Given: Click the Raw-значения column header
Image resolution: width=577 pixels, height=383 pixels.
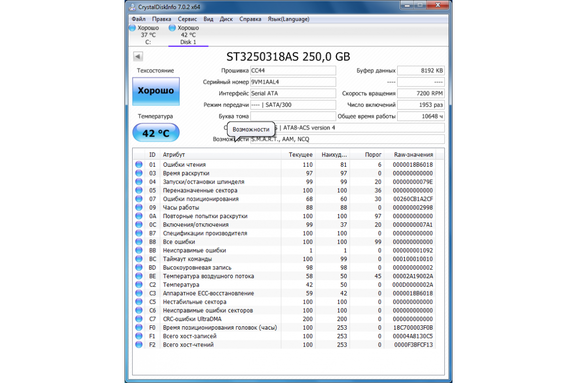Looking at the screenshot, I should (x=414, y=155).
